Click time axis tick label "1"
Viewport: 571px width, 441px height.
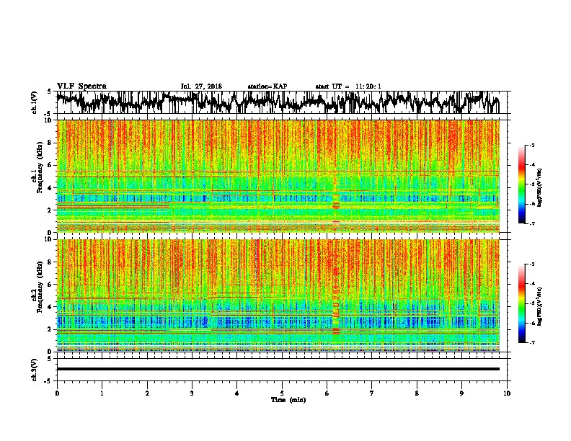(102, 393)
